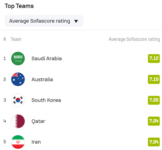Open the Average Sofascore rating dropdown
Viewport: 162px width, 150px height.
point(44,21)
